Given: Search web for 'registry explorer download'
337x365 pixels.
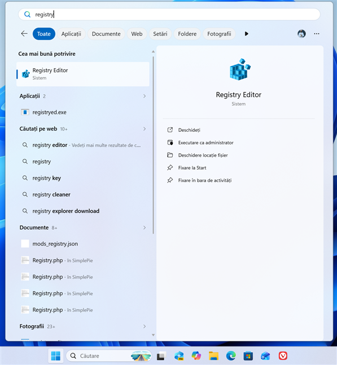Looking at the screenshot, I should (83, 211).
